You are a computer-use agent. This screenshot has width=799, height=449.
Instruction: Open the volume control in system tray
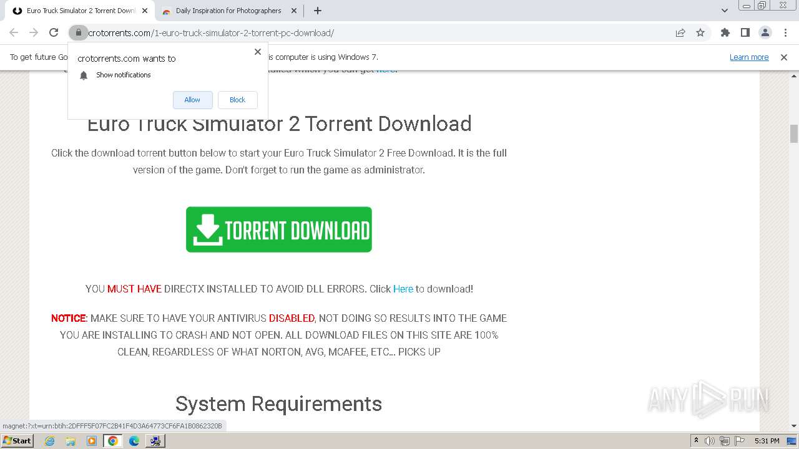click(710, 441)
